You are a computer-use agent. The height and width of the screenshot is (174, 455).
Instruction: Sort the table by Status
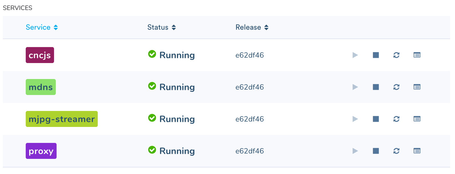tap(161, 27)
